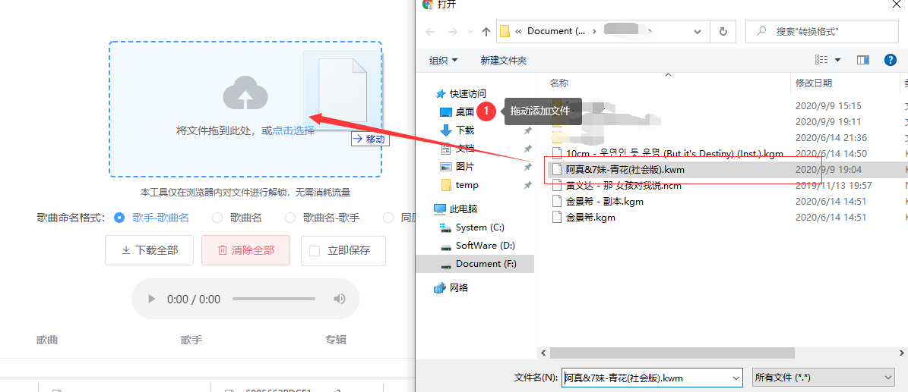908x392 pixels.
Task: Open the 组织 dropdown menu
Action: pyautogui.click(x=444, y=60)
